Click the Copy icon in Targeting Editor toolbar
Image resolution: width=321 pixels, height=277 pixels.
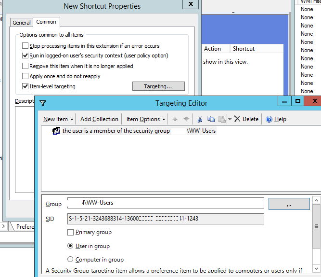tap(211, 119)
